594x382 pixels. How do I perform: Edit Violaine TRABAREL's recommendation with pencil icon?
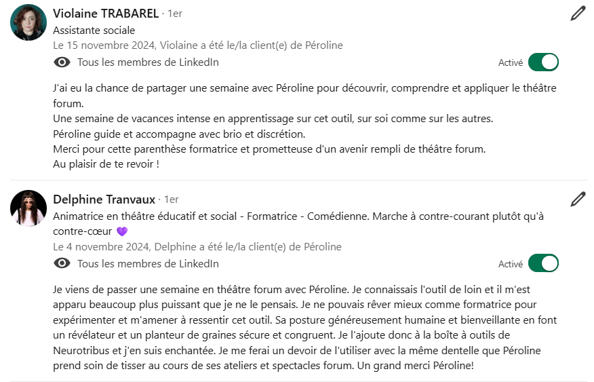tap(578, 14)
